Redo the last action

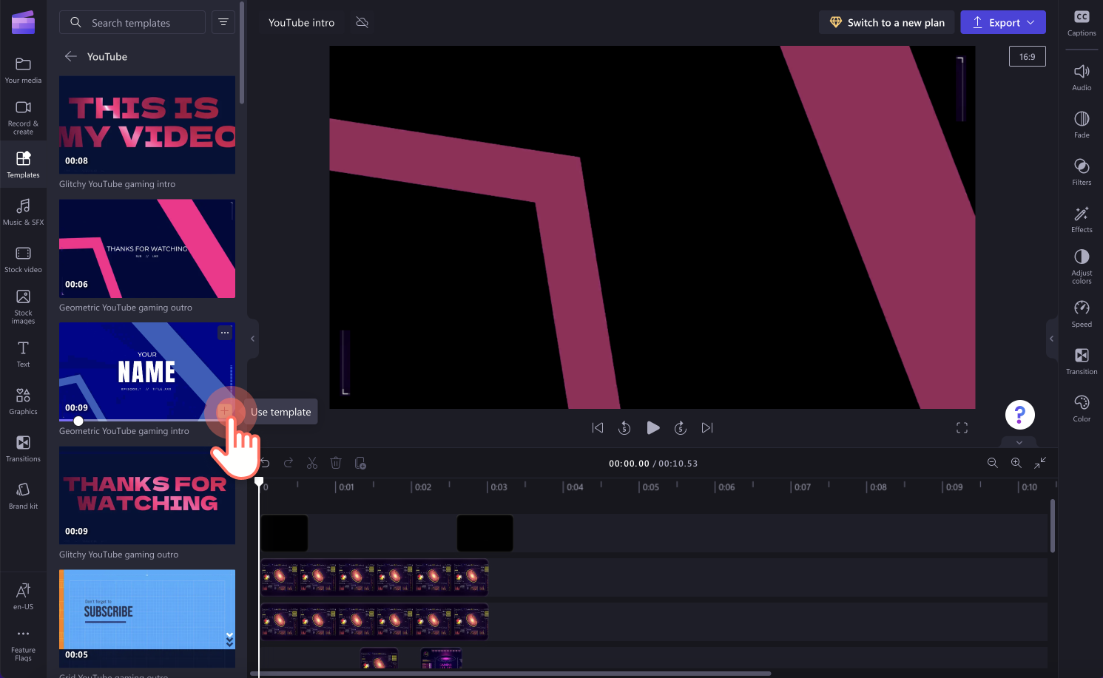[289, 463]
